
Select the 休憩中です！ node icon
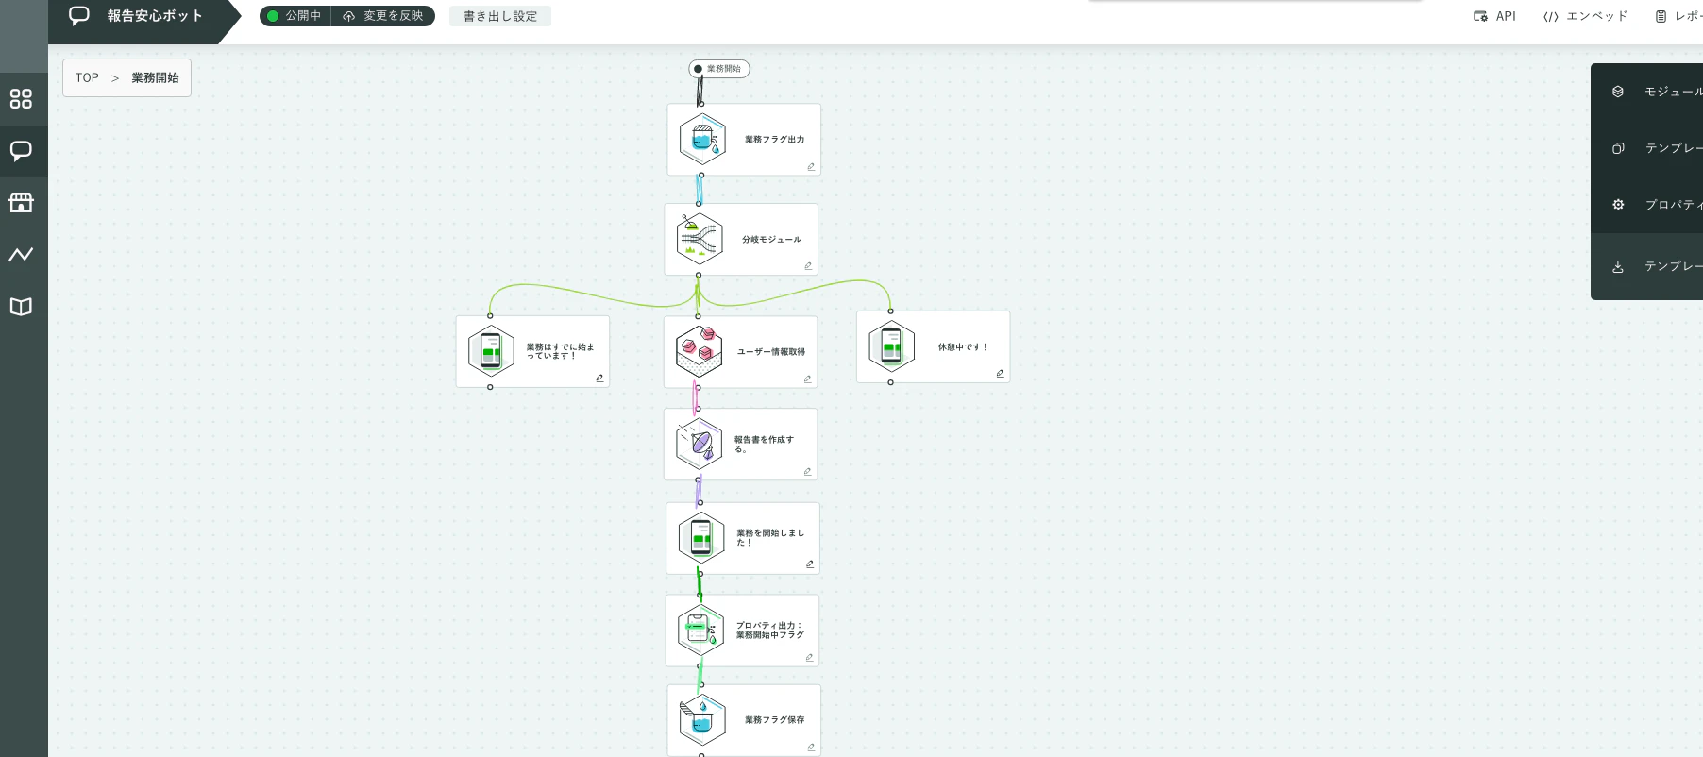click(x=891, y=346)
